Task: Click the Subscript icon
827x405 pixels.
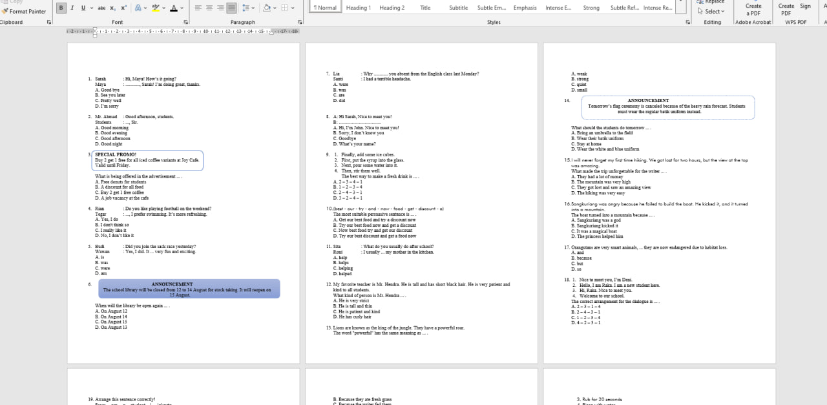Action: [112, 8]
